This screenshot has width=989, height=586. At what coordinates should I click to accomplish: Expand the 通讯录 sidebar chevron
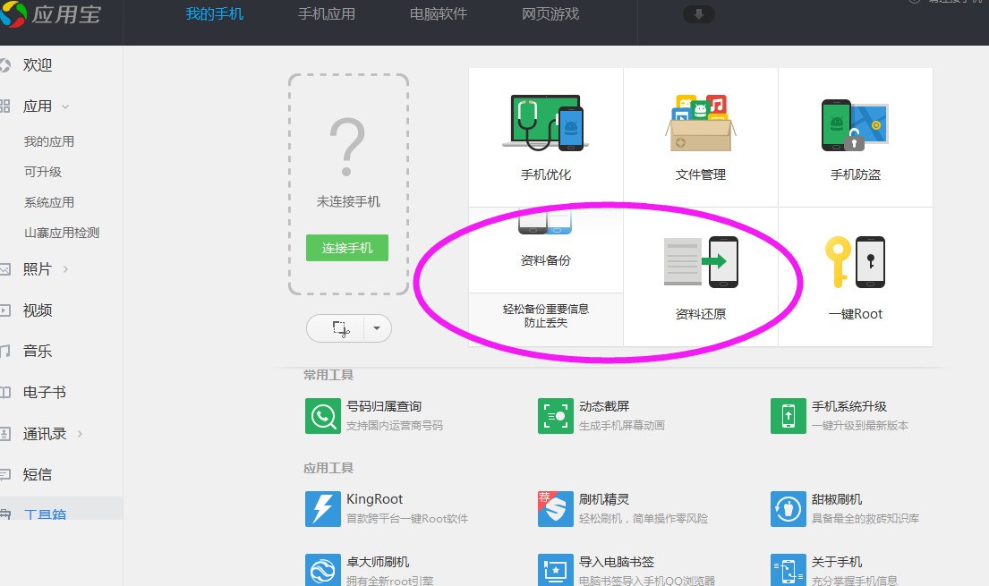point(80,433)
